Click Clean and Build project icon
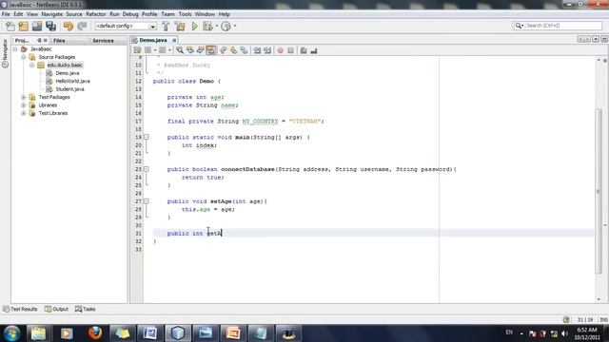The height and width of the screenshot is (342, 609). (180, 26)
